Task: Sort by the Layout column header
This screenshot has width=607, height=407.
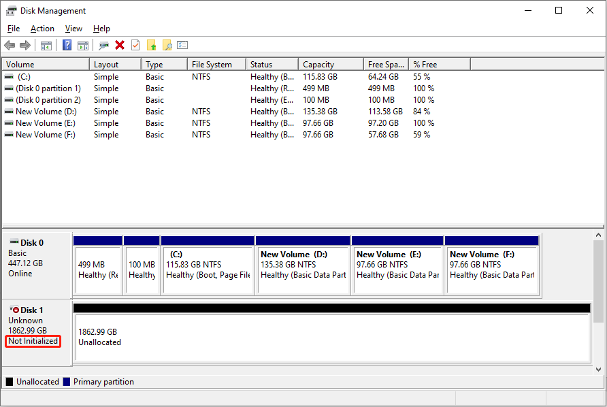Action: click(x=116, y=64)
